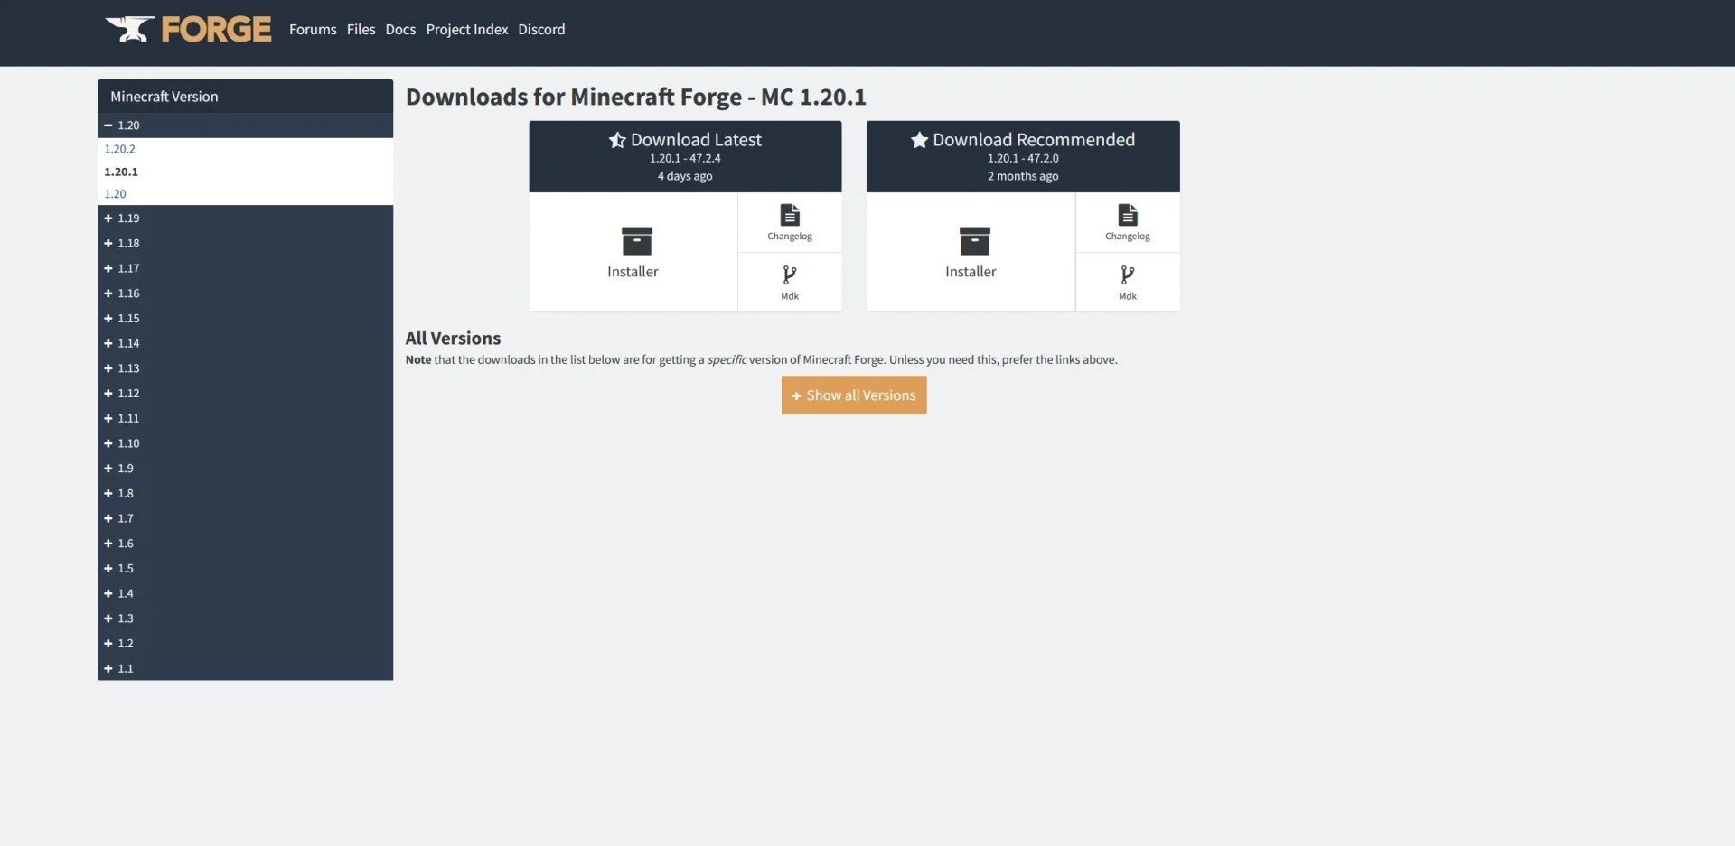Viewport: 1735px width, 846px height.
Task: Open the Discord navigation link
Action: [541, 30]
